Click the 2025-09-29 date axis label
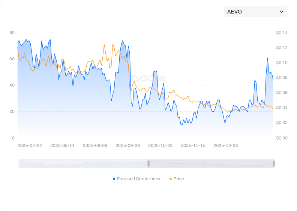The height and width of the screenshot is (211, 297). tap(127, 145)
